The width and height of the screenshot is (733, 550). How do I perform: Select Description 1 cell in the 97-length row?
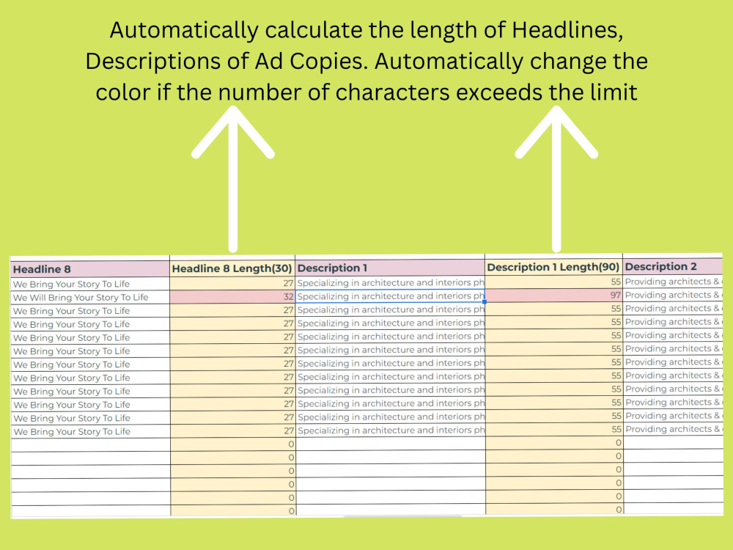pos(390,296)
